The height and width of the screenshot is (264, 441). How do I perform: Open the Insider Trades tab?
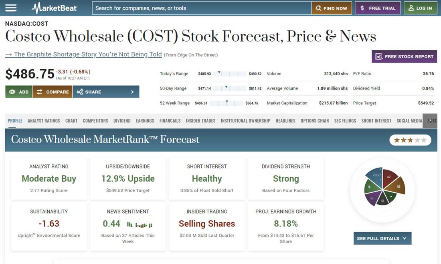[x=200, y=121]
